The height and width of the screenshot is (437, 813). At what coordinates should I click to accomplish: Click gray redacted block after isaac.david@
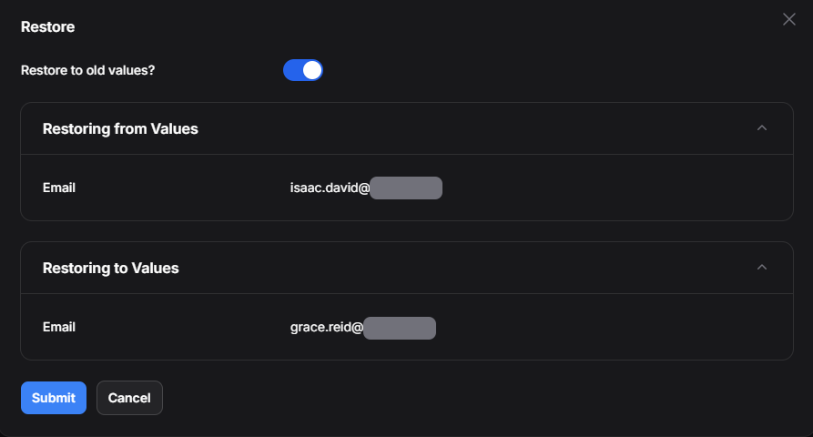[x=406, y=188]
